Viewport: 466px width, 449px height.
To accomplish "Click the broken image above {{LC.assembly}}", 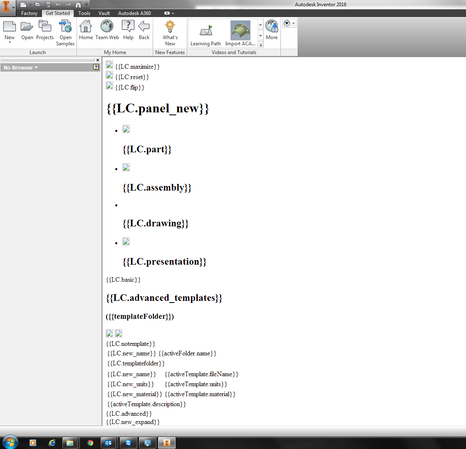I will tap(126, 168).
